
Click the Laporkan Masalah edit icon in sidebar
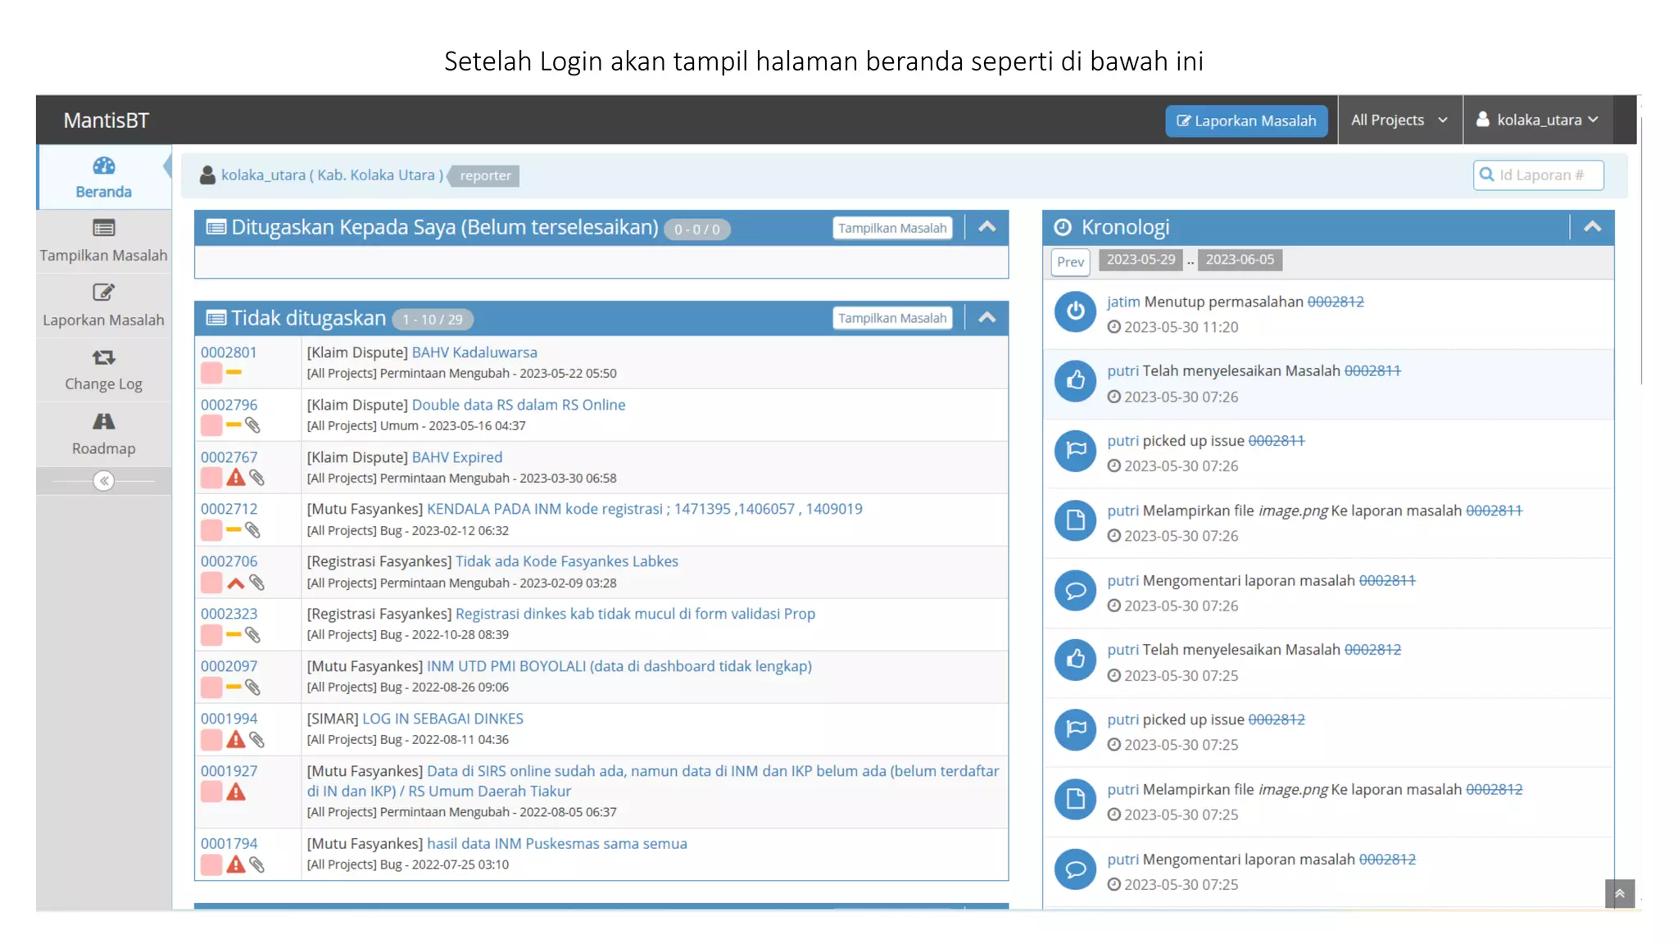pyautogui.click(x=104, y=293)
